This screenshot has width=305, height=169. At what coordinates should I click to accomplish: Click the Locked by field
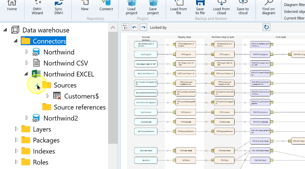(215, 28)
